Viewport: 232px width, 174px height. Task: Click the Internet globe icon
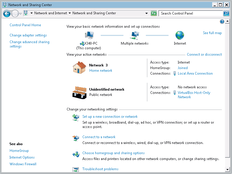(180, 36)
